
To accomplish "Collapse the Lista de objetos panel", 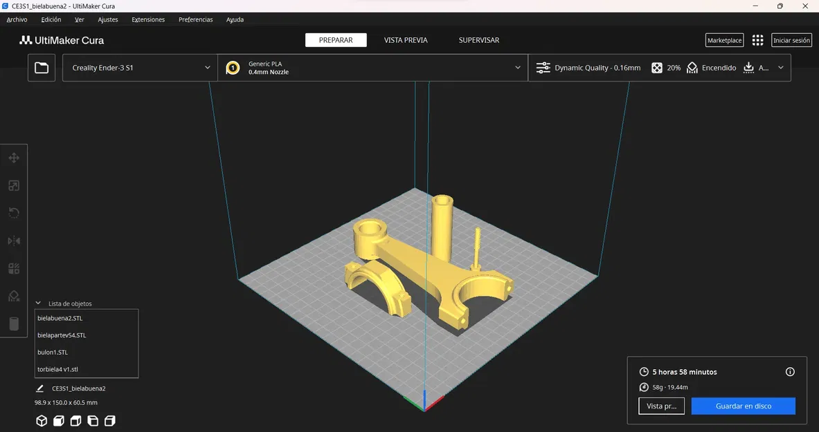I will (x=38, y=303).
